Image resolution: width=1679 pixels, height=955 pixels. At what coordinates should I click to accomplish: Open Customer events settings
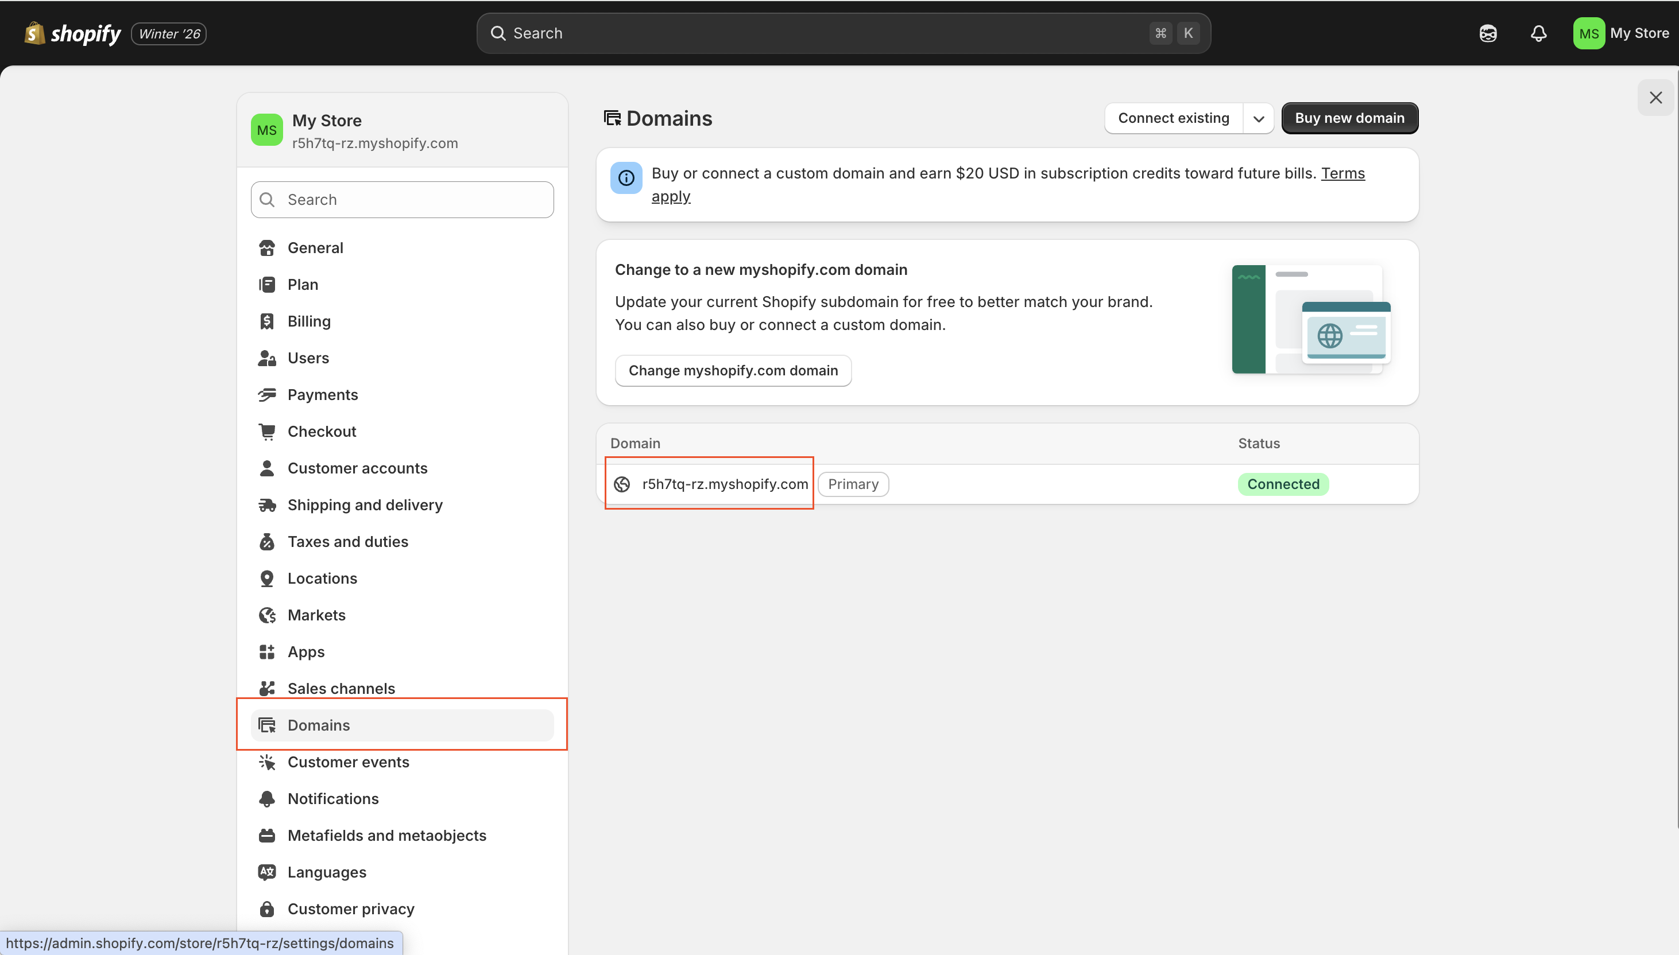(348, 762)
